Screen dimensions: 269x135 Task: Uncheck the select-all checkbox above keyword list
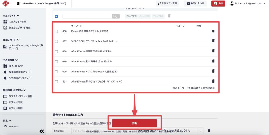pos(56,17)
